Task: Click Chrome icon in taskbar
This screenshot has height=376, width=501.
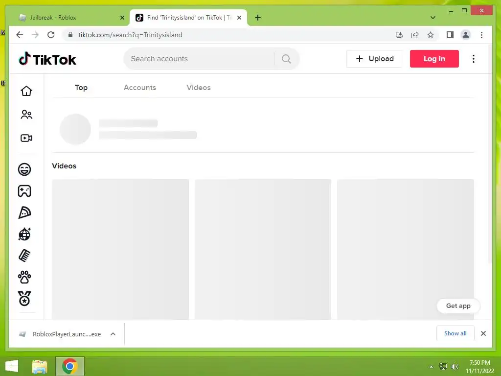Action: tap(70, 366)
